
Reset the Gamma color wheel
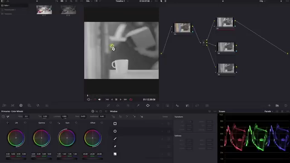tap(51, 123)
